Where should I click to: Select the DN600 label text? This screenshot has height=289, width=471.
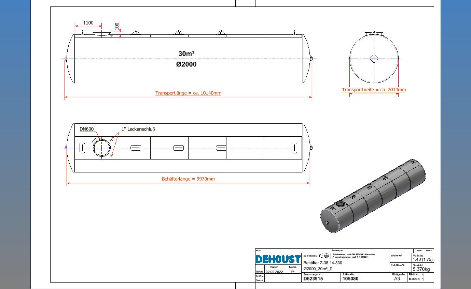coord(86,129)
